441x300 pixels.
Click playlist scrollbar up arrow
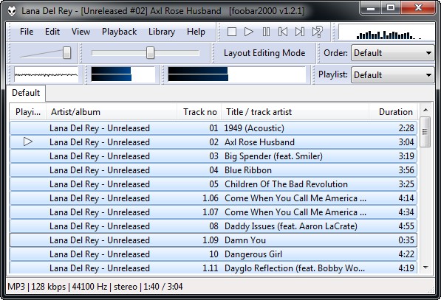425,110
